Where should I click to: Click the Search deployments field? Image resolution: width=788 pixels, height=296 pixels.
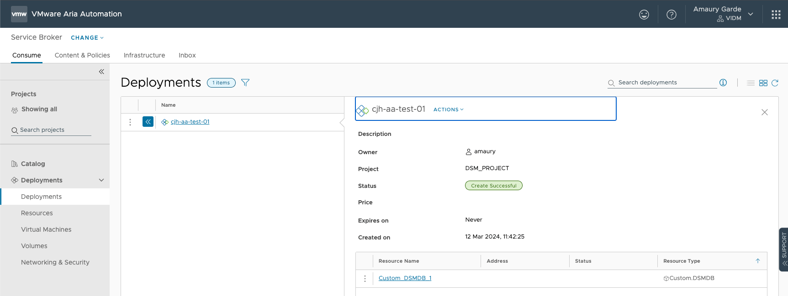pos(662,83)
